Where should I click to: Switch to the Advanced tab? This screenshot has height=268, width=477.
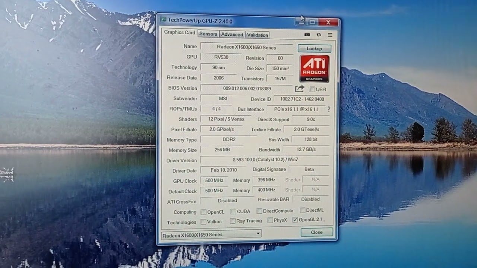[x=232, y=34]
